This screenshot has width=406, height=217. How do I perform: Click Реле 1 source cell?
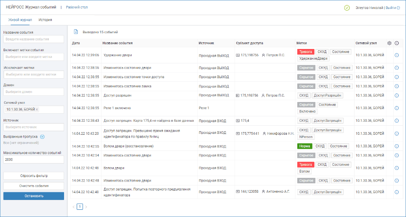coord(204,108)
